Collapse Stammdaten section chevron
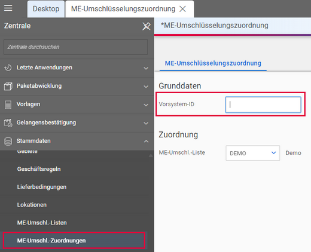This screenshot has height=252, width=311. coord(146,142)
